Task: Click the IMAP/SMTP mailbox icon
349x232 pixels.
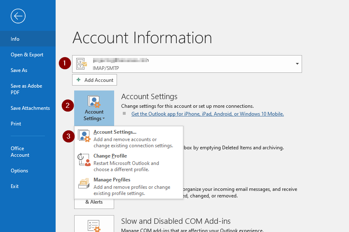Action: pos(82,64)
